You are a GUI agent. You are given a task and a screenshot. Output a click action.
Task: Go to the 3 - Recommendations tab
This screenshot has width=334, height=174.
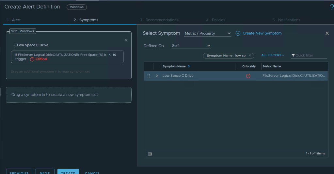pyautogui.click(x=159, y=20)
